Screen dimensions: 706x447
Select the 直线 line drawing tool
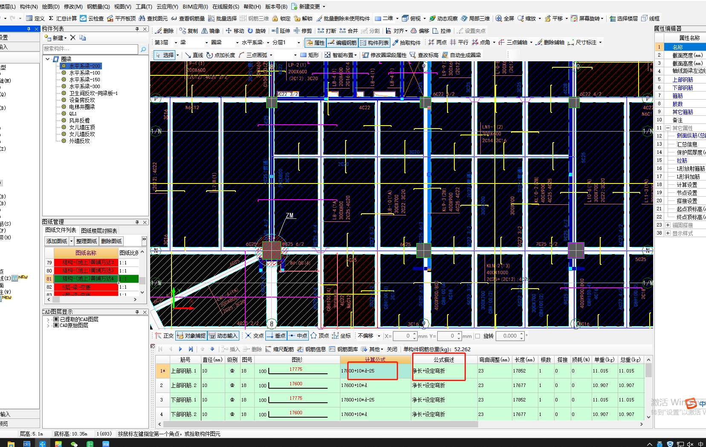(194, 55)
